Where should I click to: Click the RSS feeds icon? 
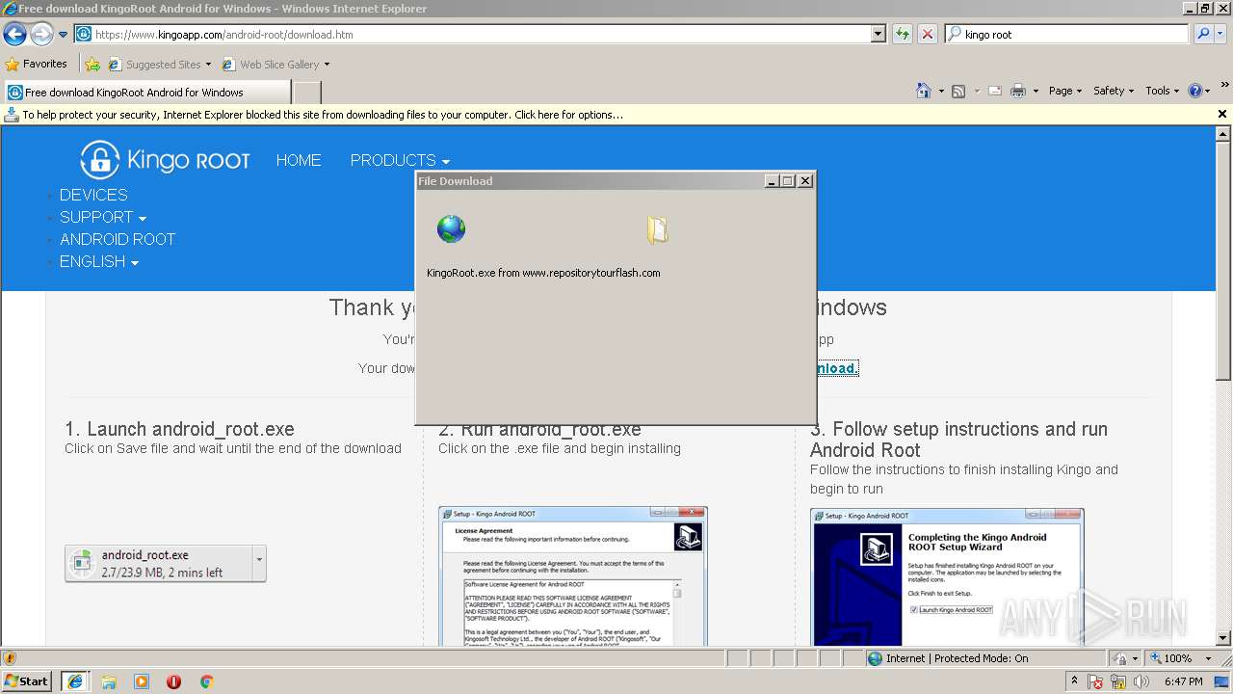[x=958, y=91]
